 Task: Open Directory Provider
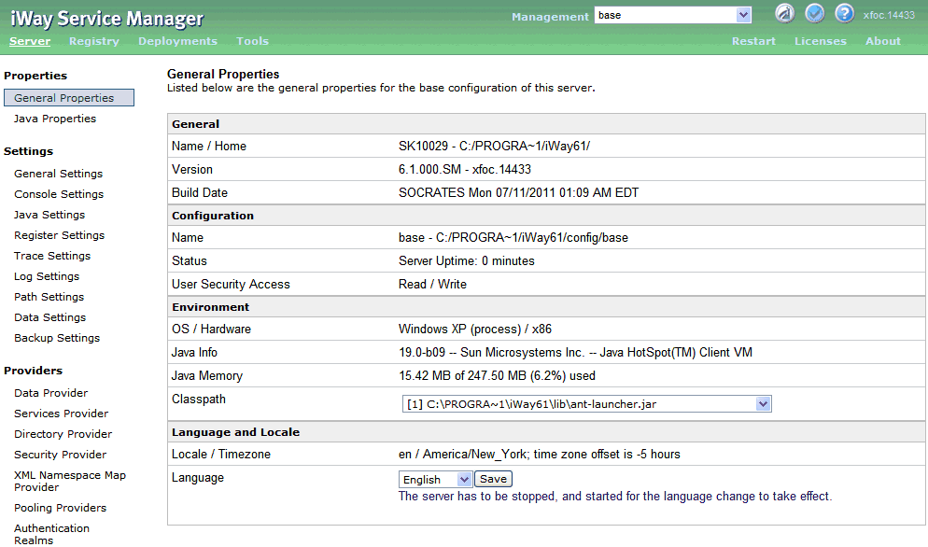[63, 434]
